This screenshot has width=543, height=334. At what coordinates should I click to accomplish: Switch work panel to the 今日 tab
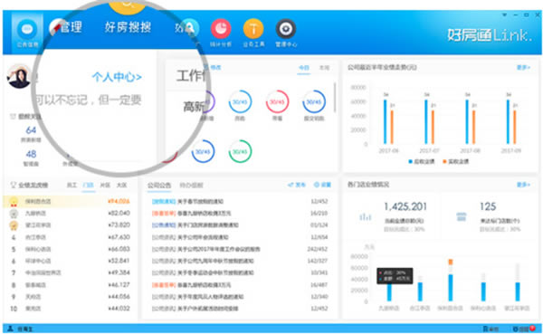[304, 68]
